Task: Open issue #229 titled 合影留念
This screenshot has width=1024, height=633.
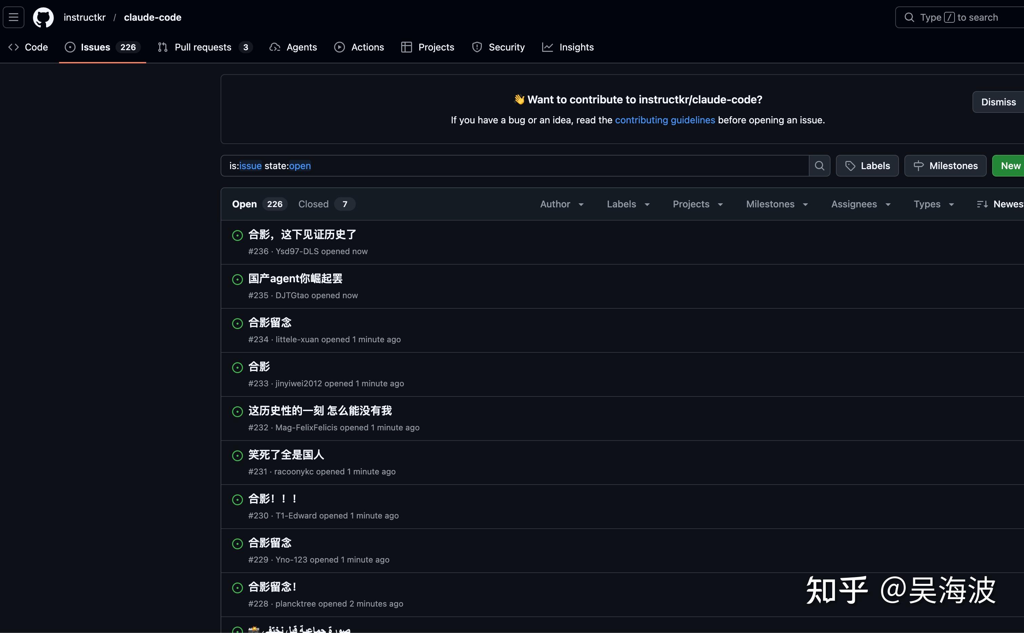Action: tap(270, 543)
